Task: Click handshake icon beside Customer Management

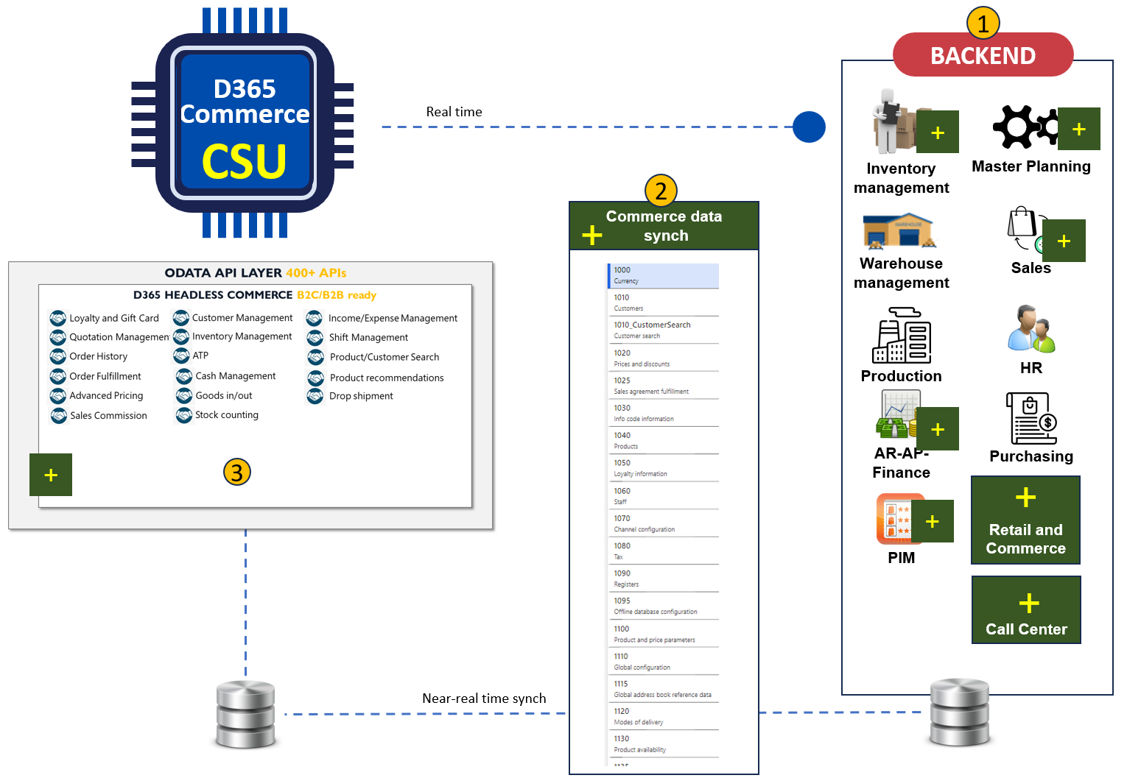Action: [x=181, y=318]
